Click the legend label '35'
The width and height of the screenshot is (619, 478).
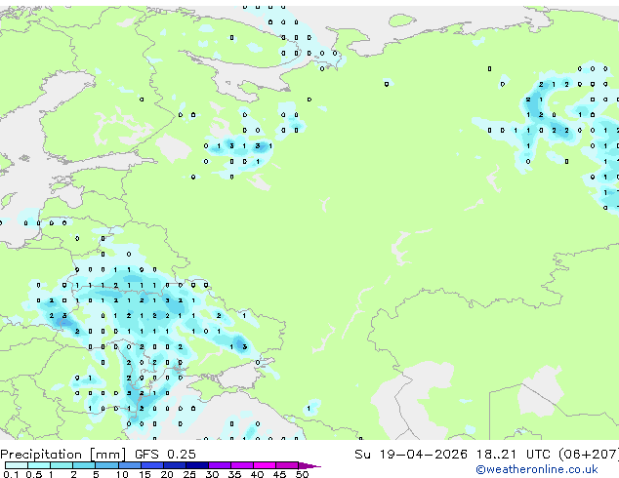tap(234, 474)
